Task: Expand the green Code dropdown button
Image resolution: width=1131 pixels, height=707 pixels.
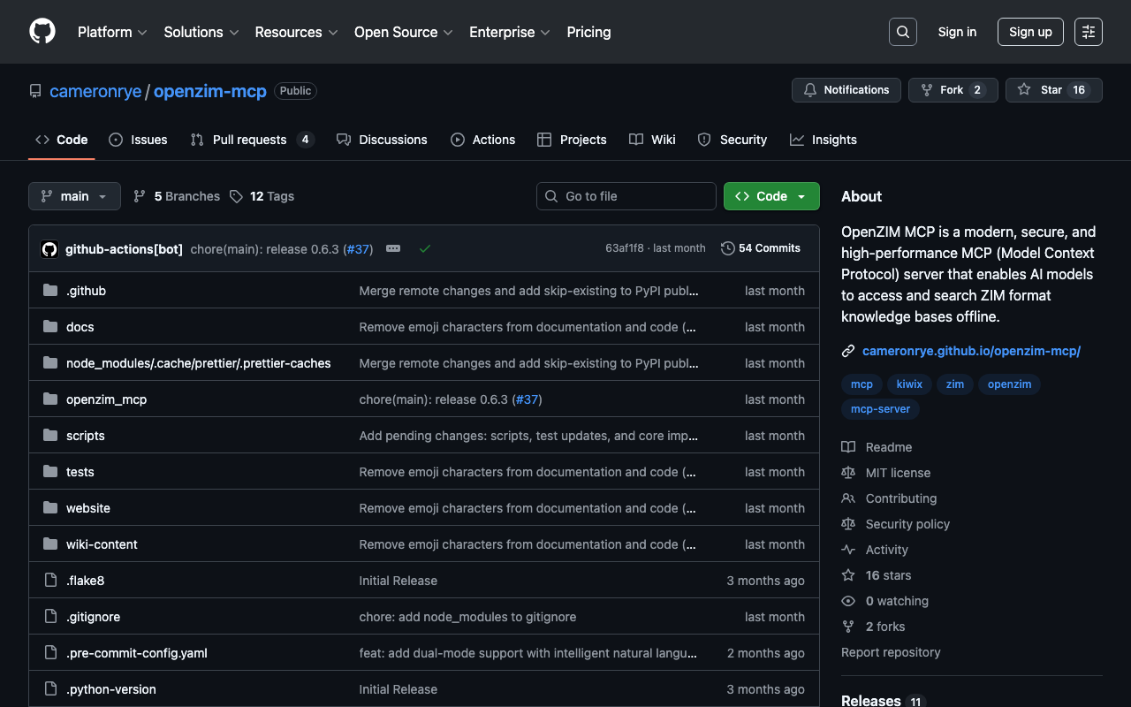Action: tap(771, 196)
